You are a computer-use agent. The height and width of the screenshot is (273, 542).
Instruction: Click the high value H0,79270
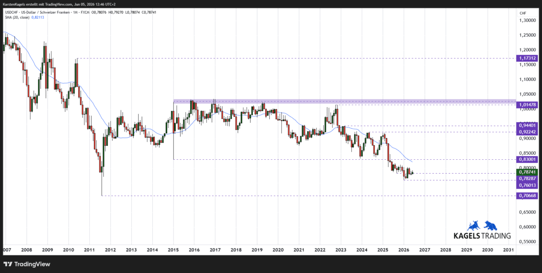tap(116, 12)
